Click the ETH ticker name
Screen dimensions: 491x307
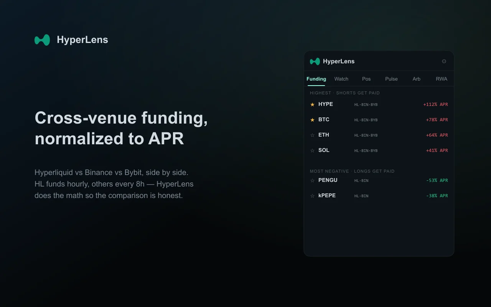[324, 135]
